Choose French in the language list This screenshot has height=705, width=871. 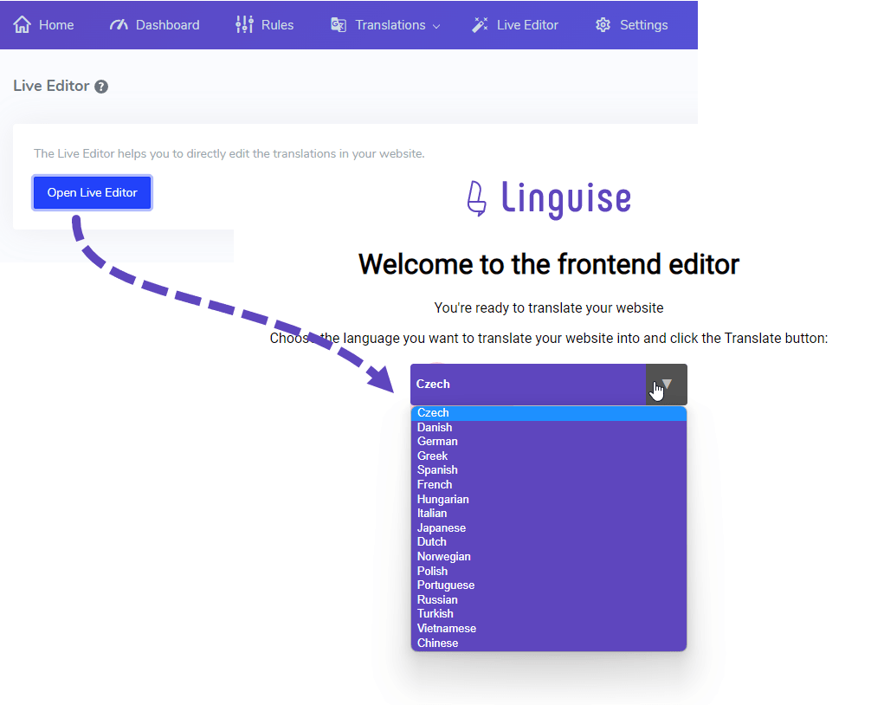tap(549, 485)
